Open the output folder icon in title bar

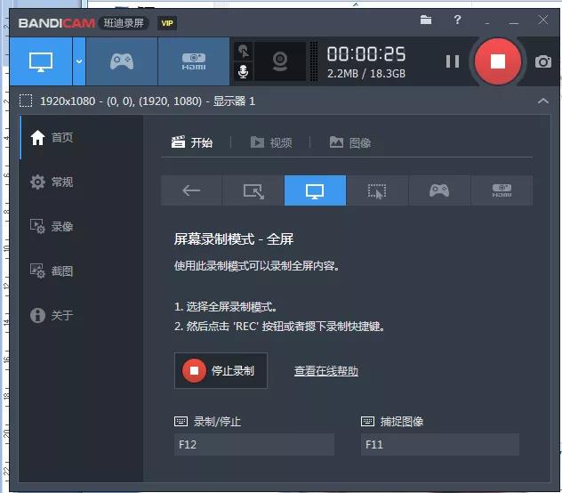pyautogui.click(x=426, y=20)
